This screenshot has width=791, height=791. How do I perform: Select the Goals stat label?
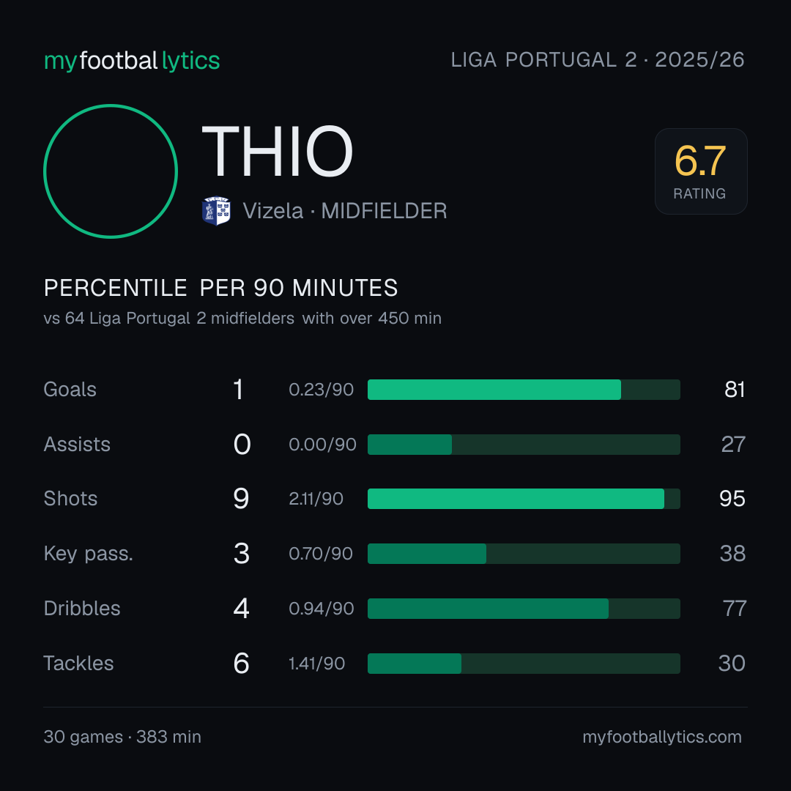tap(70, 390)
